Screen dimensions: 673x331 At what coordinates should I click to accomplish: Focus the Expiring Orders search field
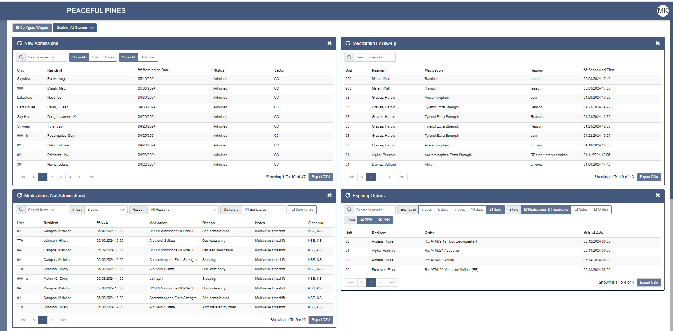coord(375,210)
